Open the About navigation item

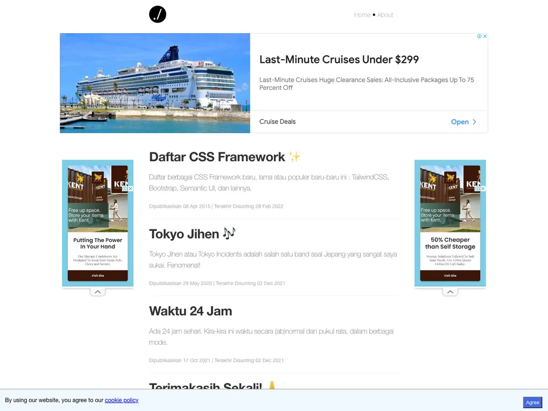[385, 15]
